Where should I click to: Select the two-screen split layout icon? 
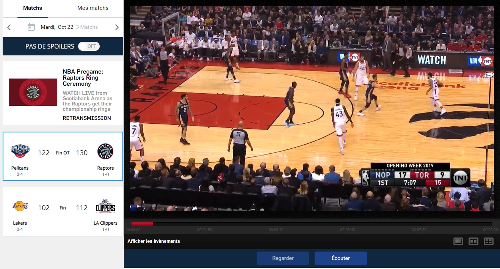tap(473, 241)
